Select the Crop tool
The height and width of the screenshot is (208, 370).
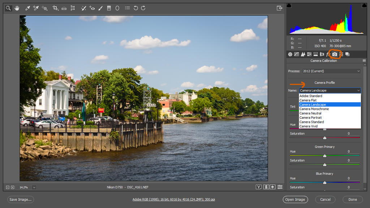pyautogui.click(x=55, y=8)
